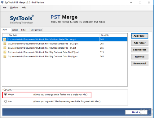Minimize the PST Merge window
This screenshot has width=154, height=118.
pos(131,2)
